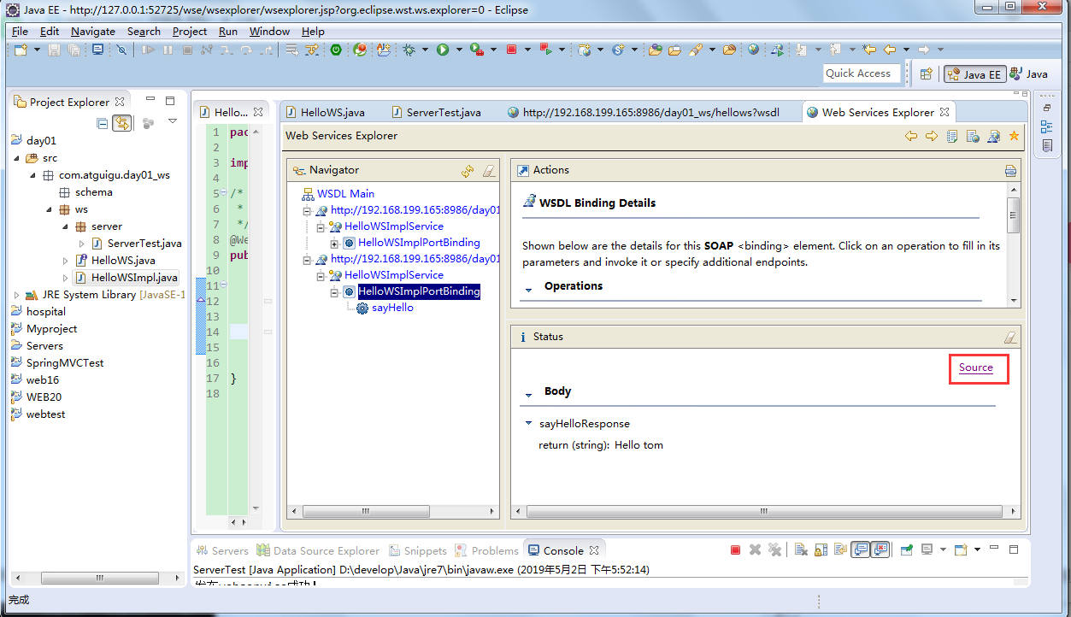Expand HelloWS.java in Project Explorer

point(66,261)
